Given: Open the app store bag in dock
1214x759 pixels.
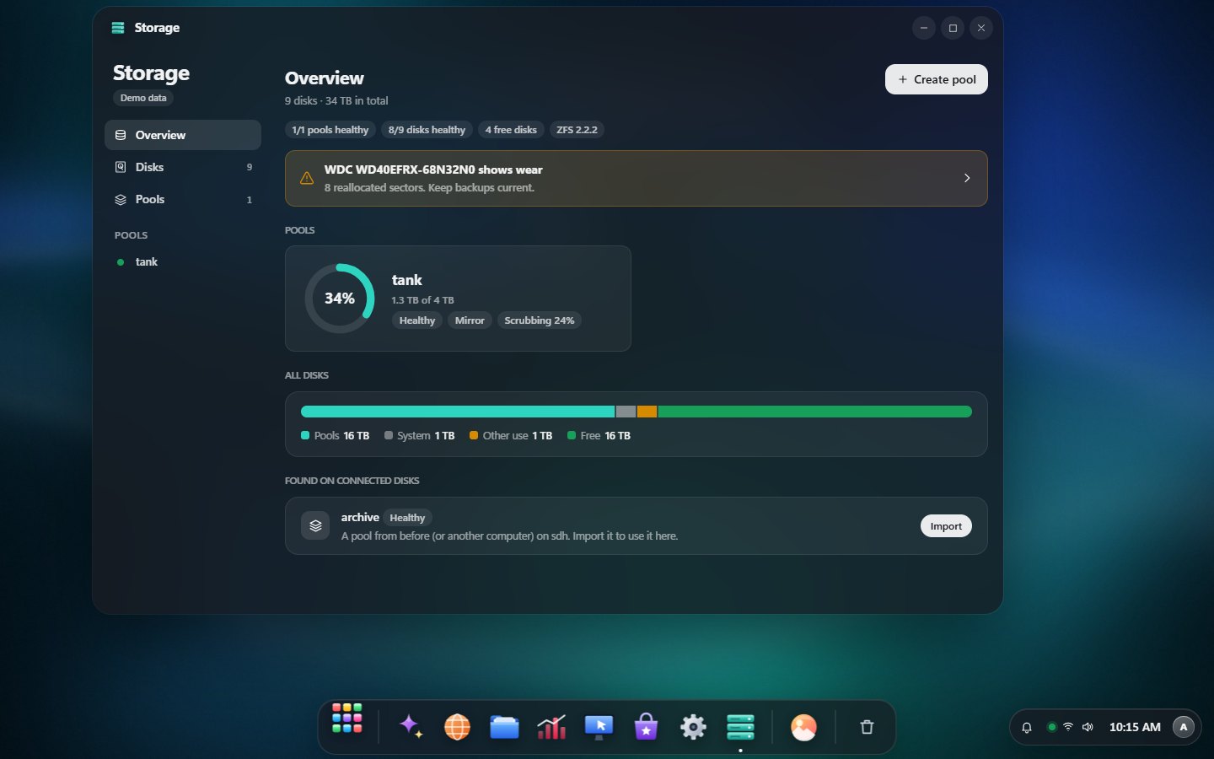Looking at the screenshot, I should click(x=646, y=726).
